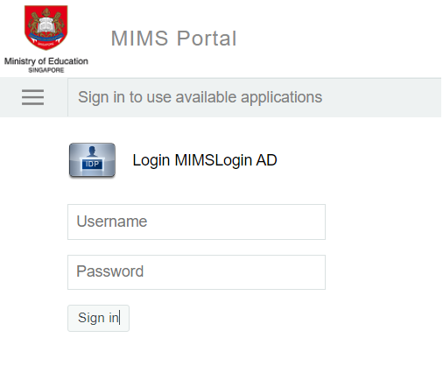The height and width of the screenshot is (373, 443).
Task: Click the IDP login provider icon
Action: [x=92, y=160]
